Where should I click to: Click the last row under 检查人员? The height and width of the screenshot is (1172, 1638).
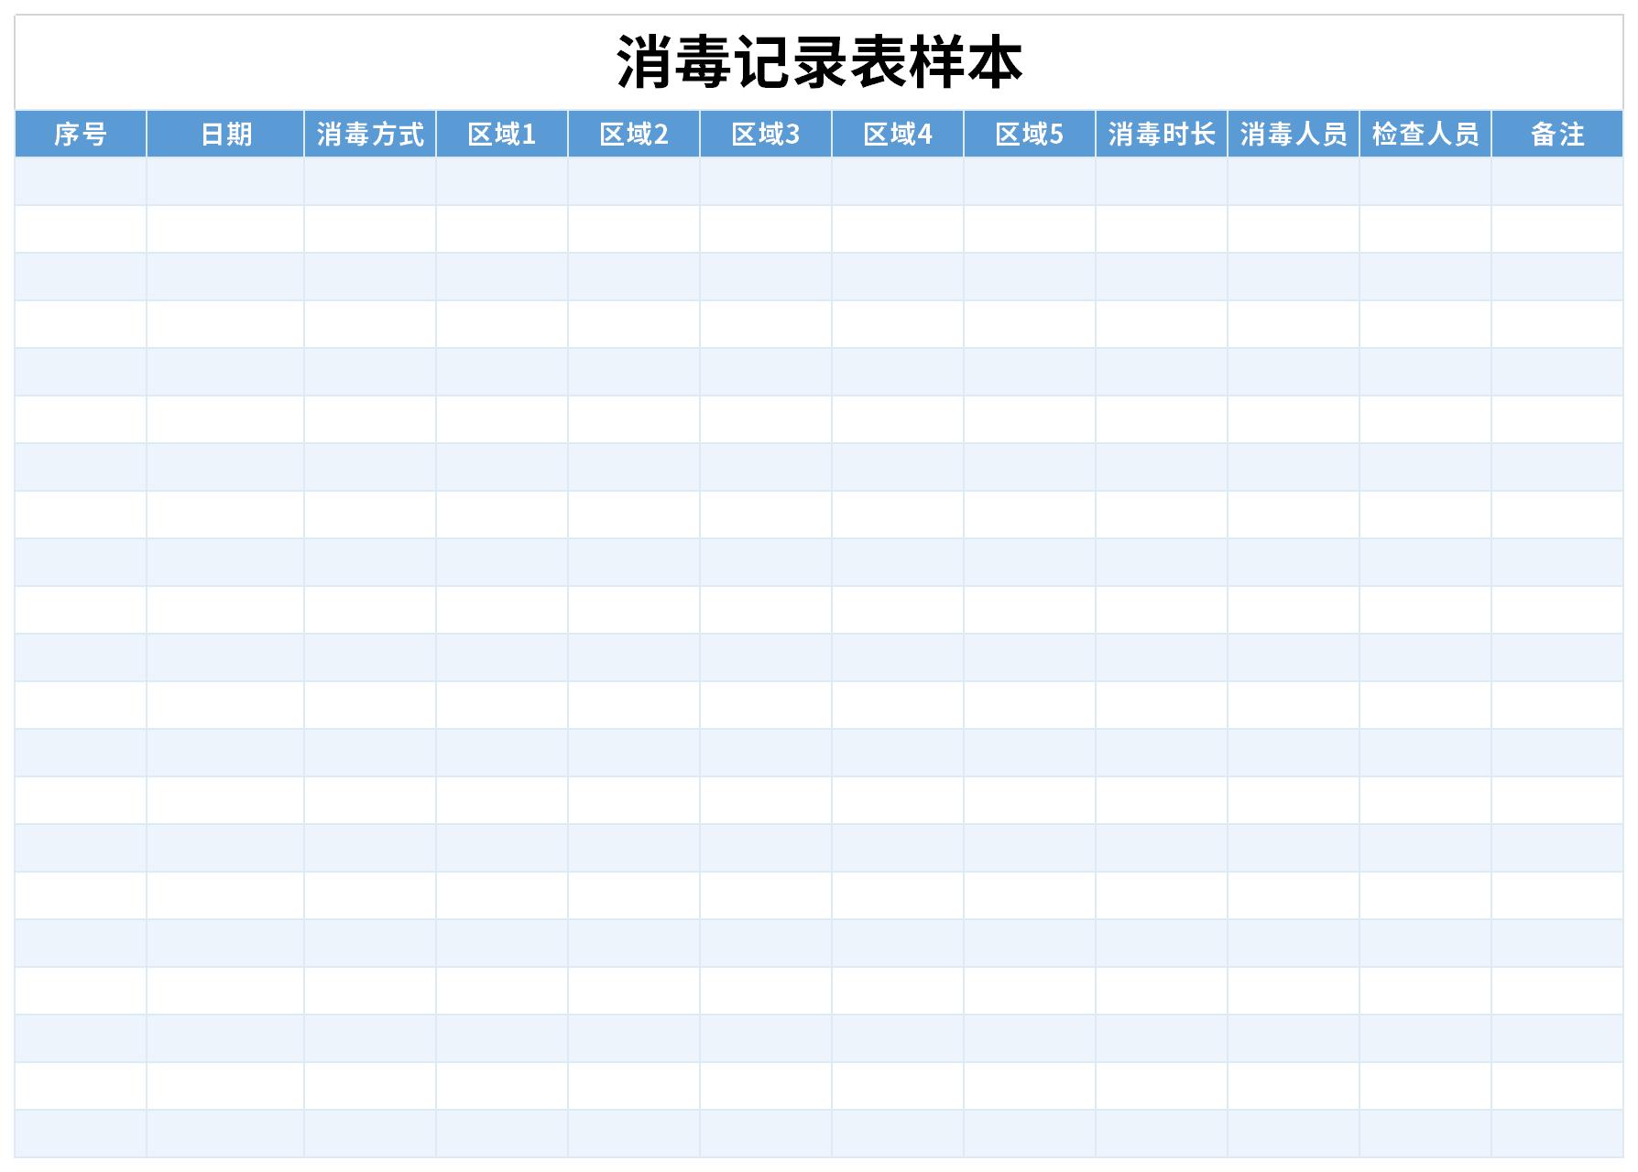pos(1424,1135)
